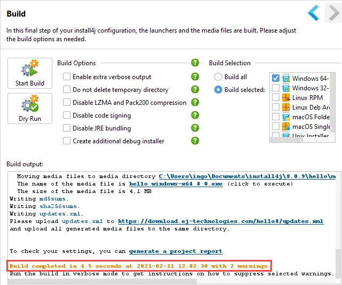Open help for temporary directory option
The width and height of the screenshot is (342, 285).
[x=195, y=90]
